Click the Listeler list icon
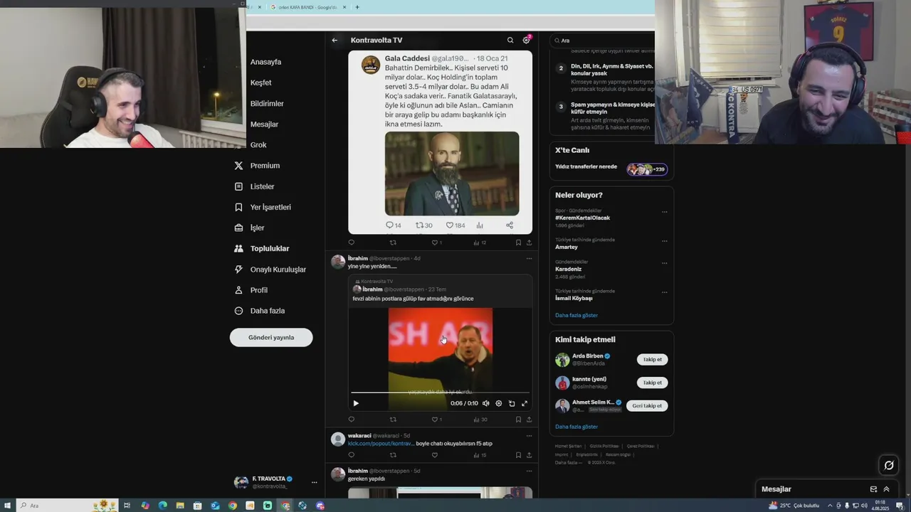 (238, 186)
